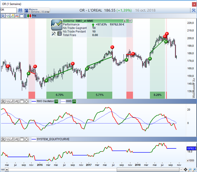
Task: Open the tools icon at the top right of the title bar
Action: (194, 10)
